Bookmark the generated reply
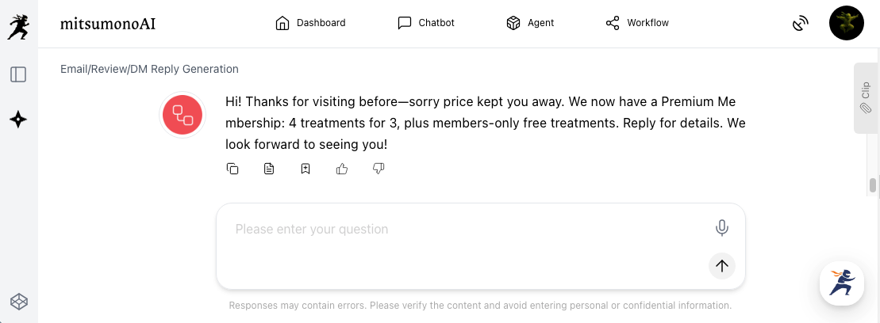The image size is (880, 323). (306, 169)
